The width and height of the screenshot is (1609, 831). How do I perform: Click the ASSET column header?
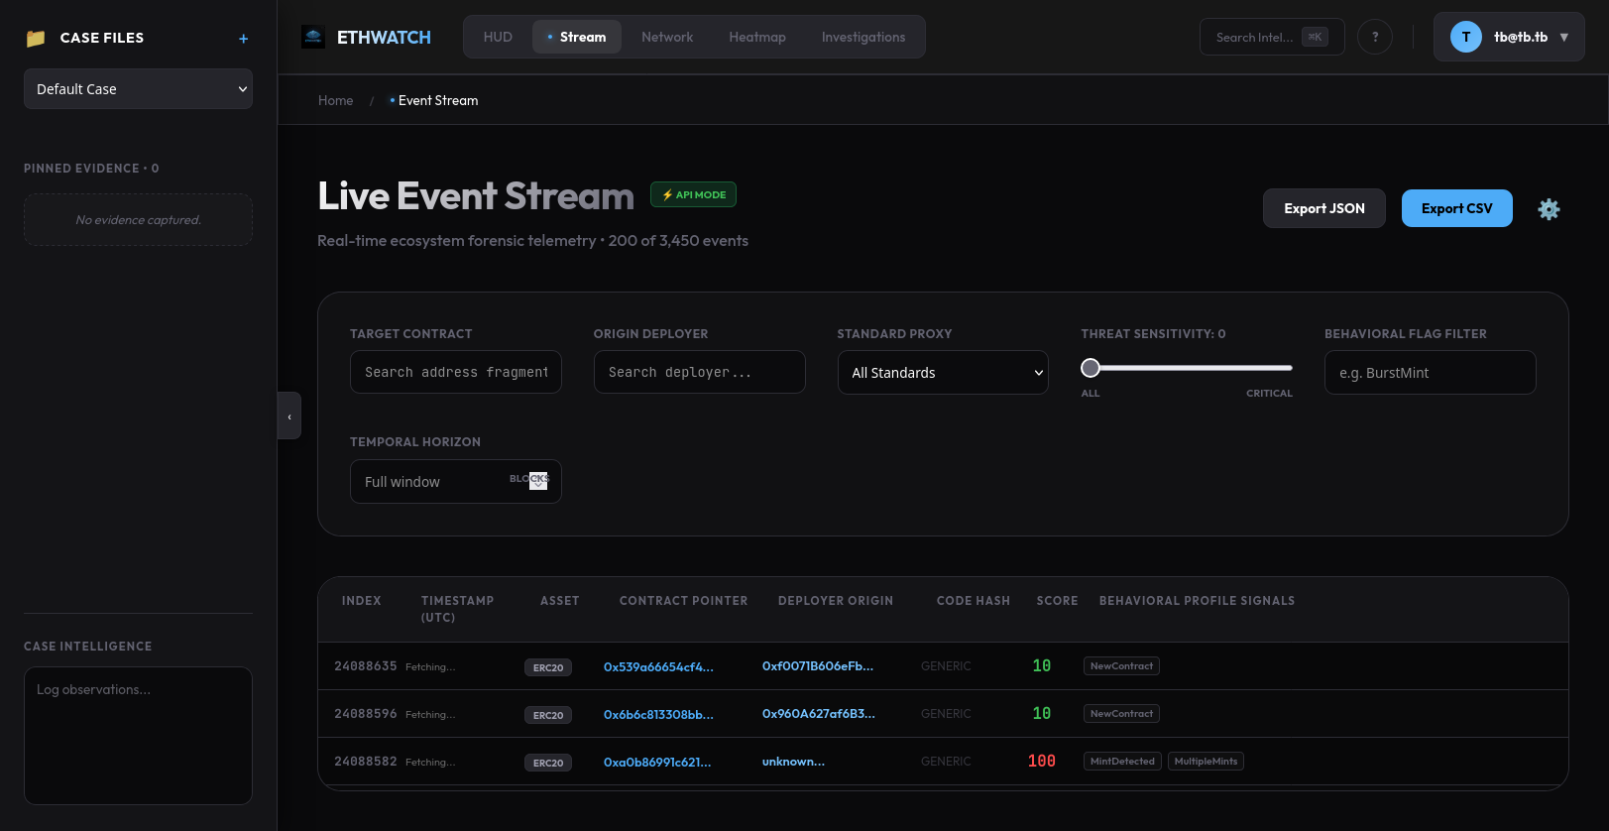pos(560,601)
